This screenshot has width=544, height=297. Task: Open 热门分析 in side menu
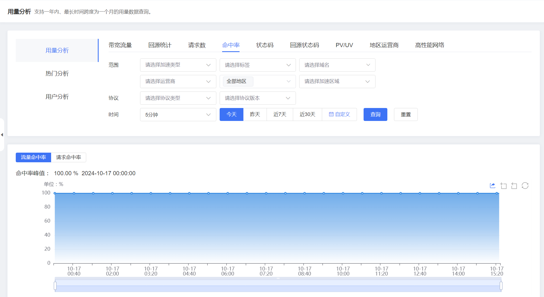click(57, 74)
